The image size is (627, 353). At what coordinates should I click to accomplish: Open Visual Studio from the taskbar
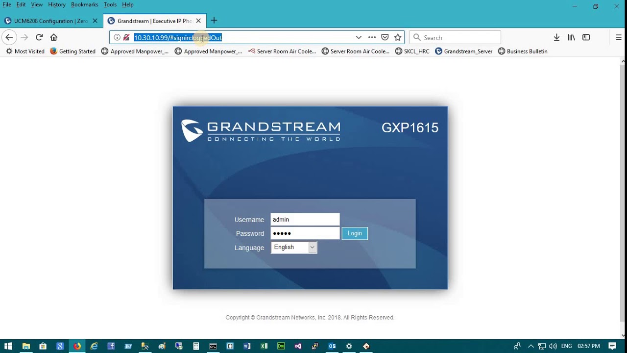[298, 346]
